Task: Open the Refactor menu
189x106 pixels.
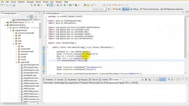Action: click(21, 2)
